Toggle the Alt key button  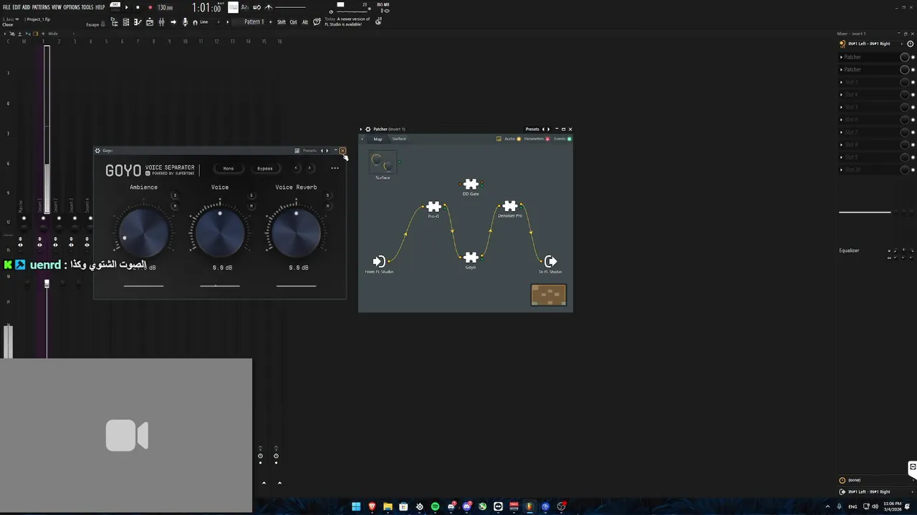point(305,22)
